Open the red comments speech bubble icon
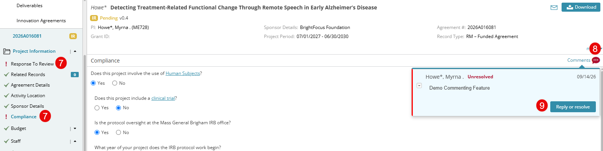The image size is (603, 151). tap(596, 60)
